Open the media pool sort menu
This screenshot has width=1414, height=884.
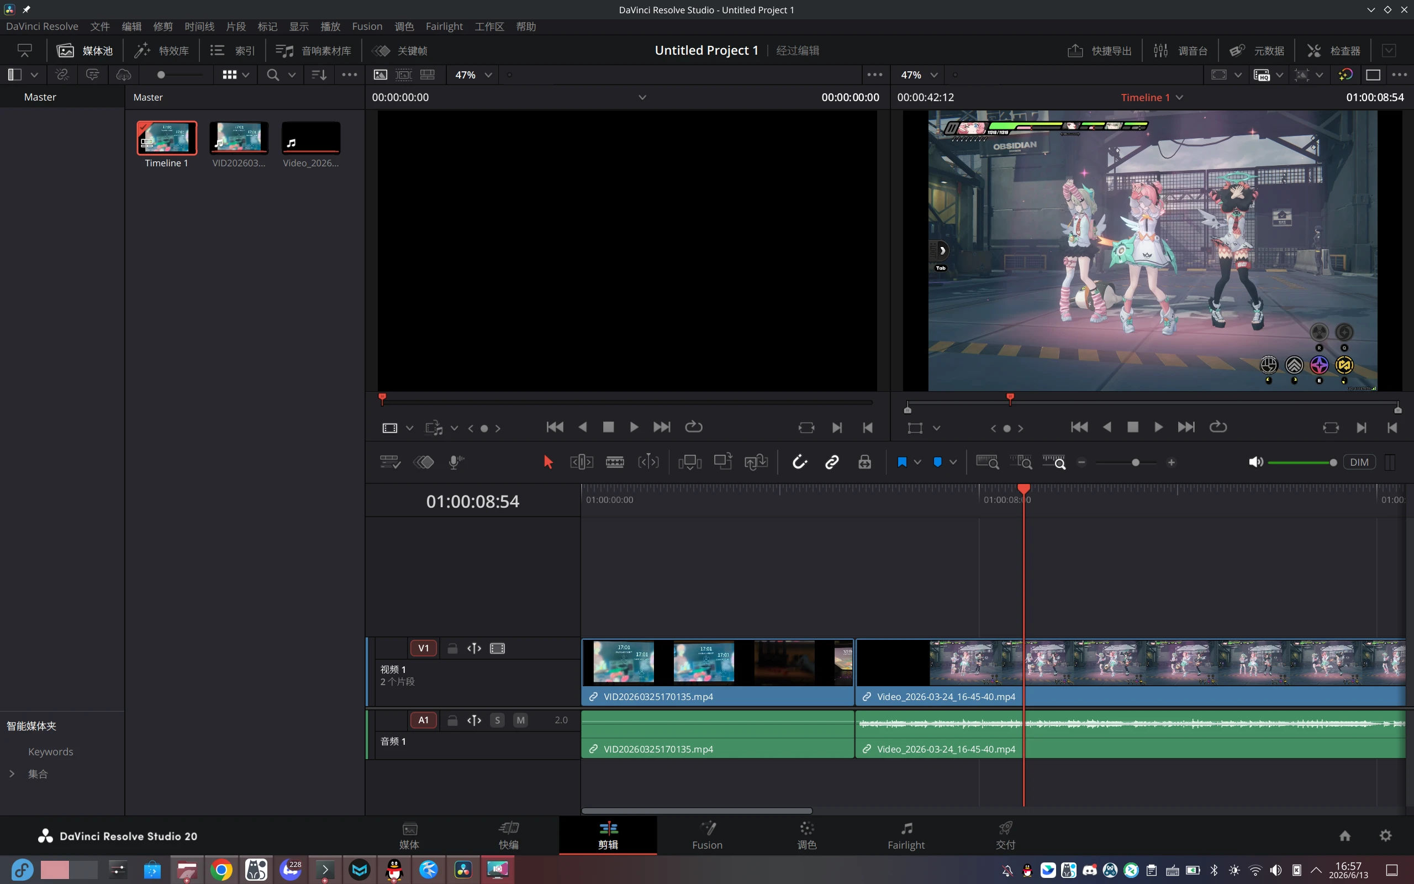[319, 75]
